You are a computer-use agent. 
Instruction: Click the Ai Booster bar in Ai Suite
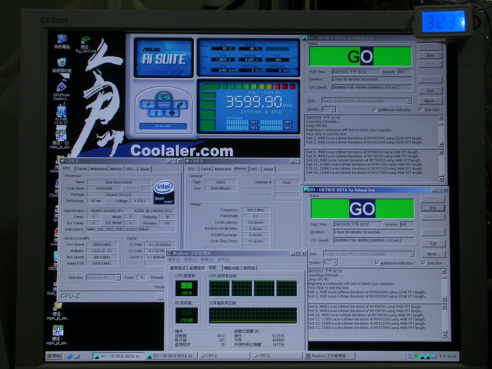point(163,126)
